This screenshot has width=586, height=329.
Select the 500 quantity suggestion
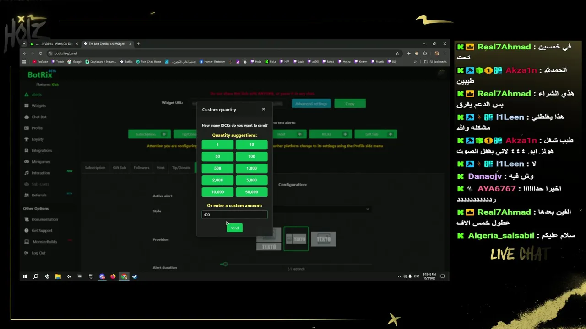(217, 169)
